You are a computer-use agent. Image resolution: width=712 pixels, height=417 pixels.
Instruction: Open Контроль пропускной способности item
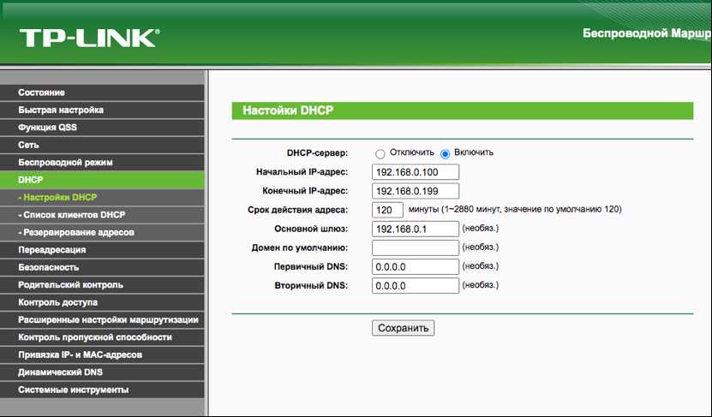(102, 337)
